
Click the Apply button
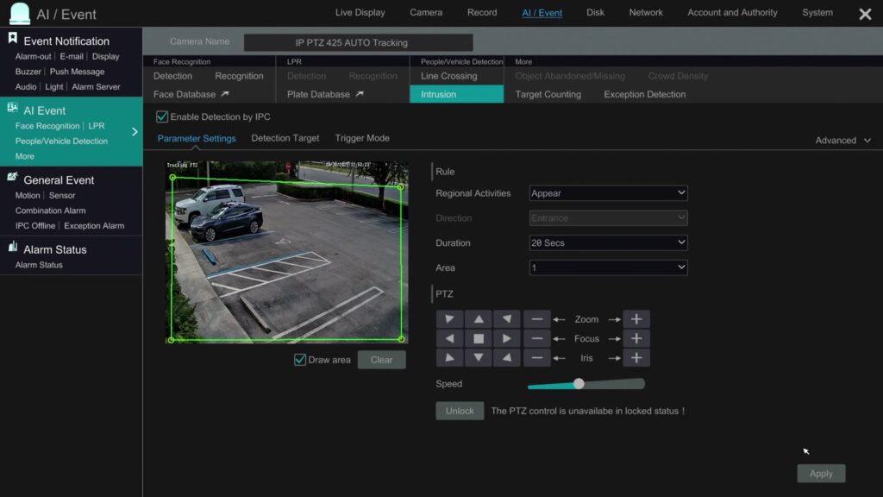(821, 474)
